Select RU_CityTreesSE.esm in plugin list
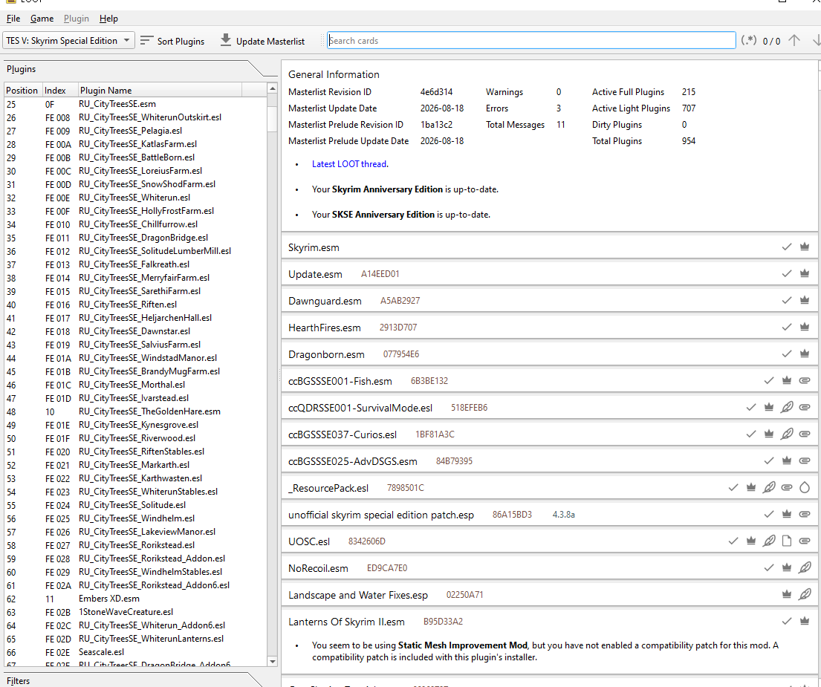The image size is (821, 687). [117, 103]
